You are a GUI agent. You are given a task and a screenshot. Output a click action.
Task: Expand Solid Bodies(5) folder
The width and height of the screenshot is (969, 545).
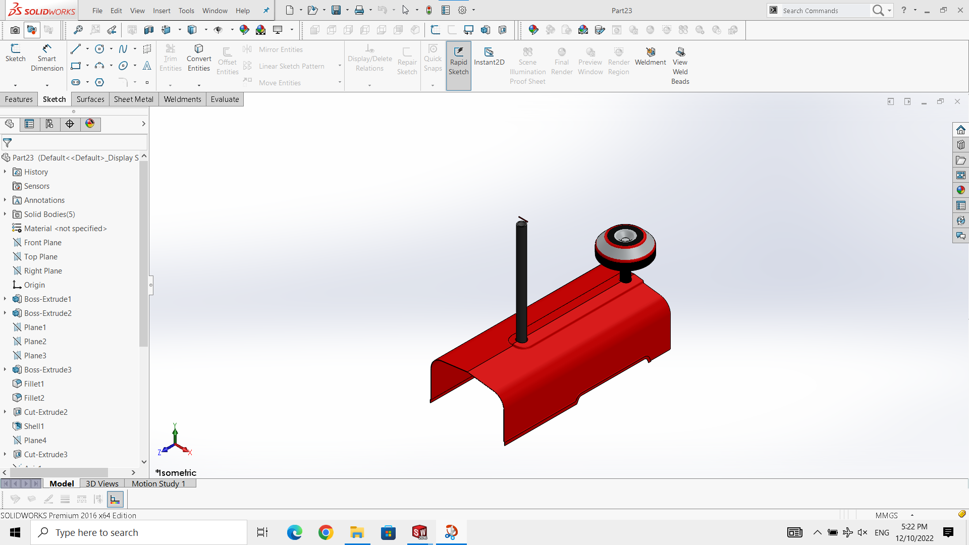point(5,214)
